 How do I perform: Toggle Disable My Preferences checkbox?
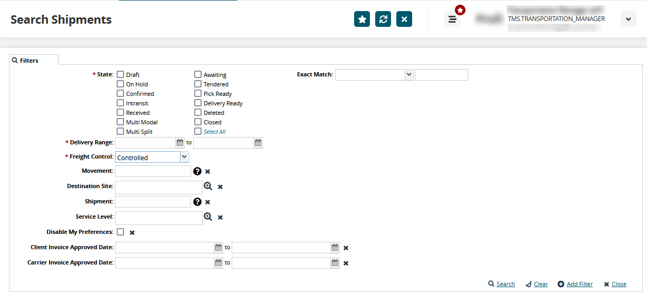point(120,232)
